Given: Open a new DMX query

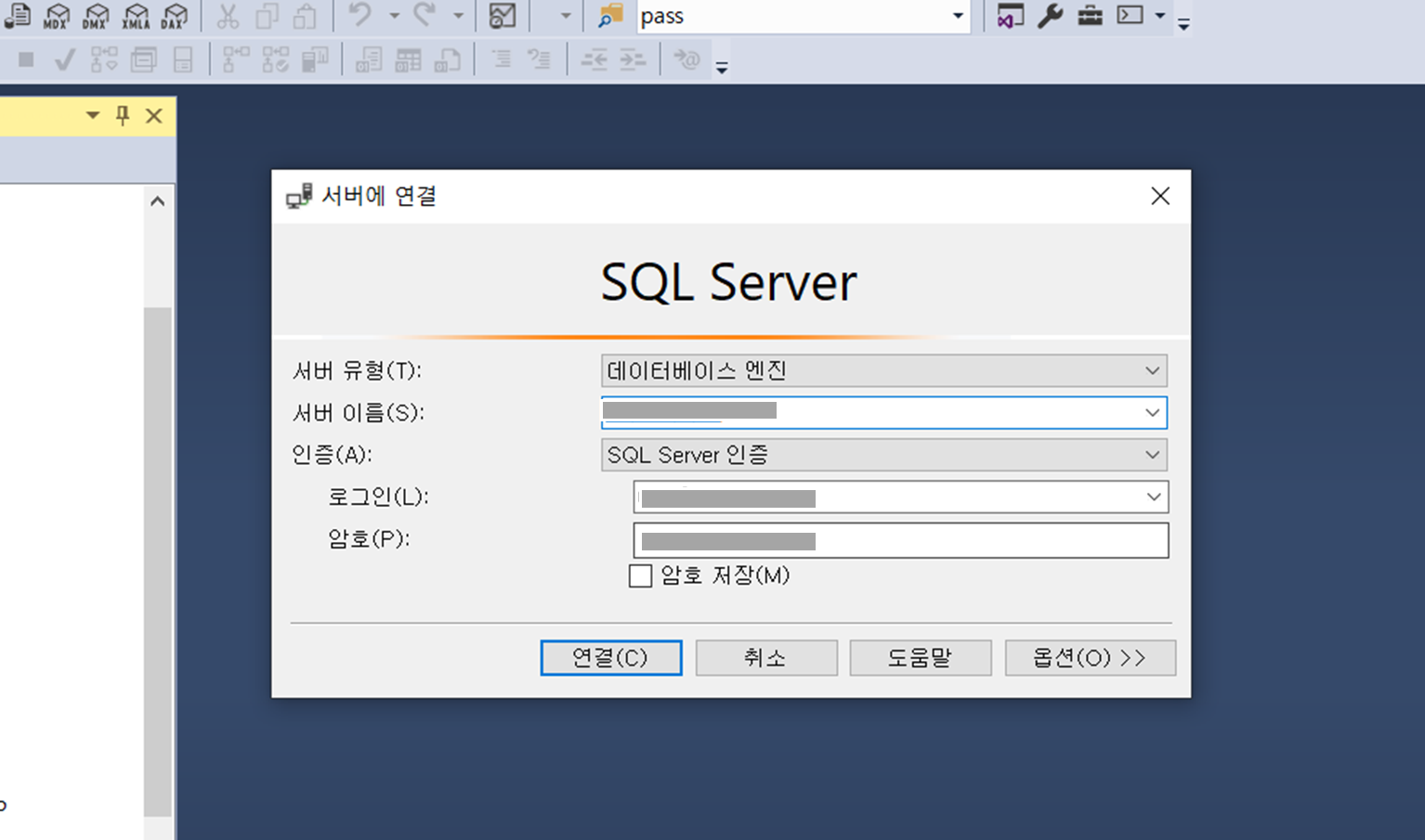Looking at the screenshot, I should pyautogui.click(x=96, y=16).
